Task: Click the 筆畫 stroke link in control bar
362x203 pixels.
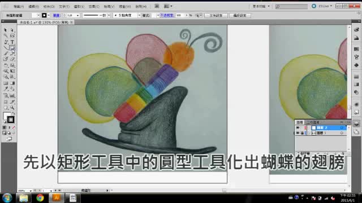Action: tap(57, 15)
